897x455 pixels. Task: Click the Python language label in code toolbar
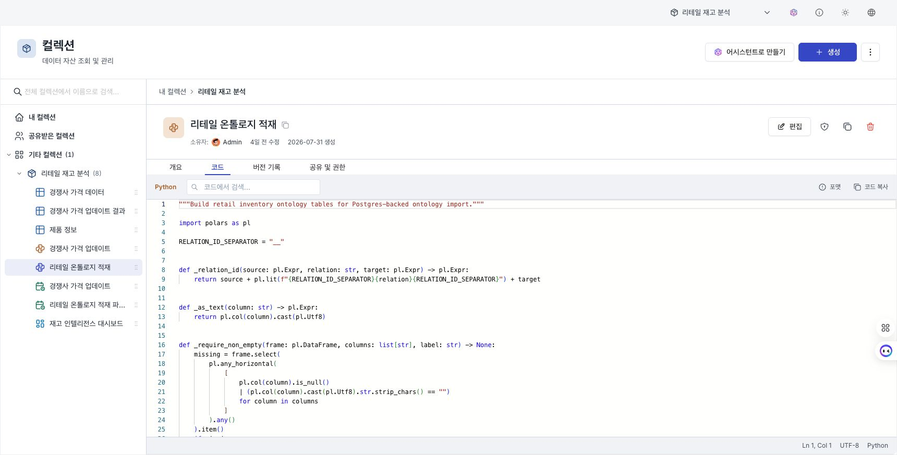coord(165,187)
